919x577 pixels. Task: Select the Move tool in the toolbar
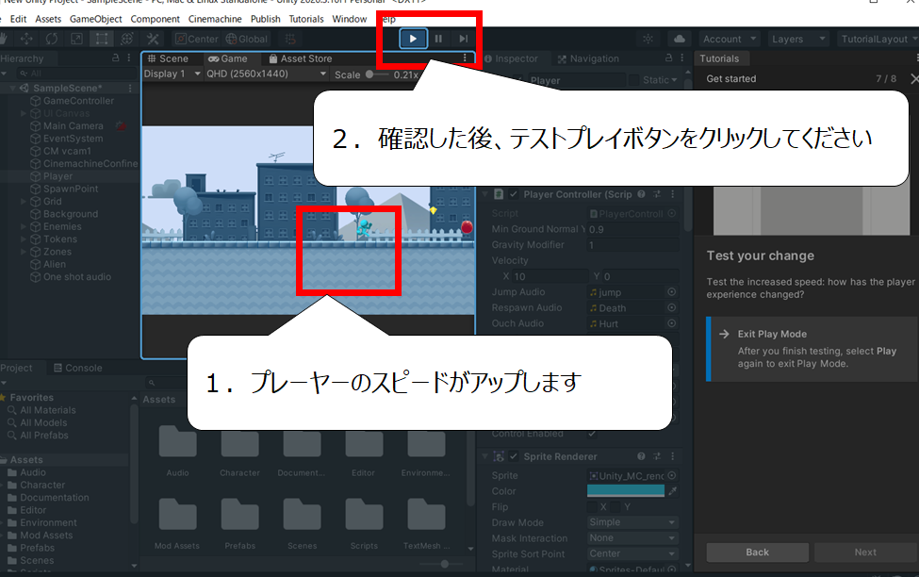point(26,39)
